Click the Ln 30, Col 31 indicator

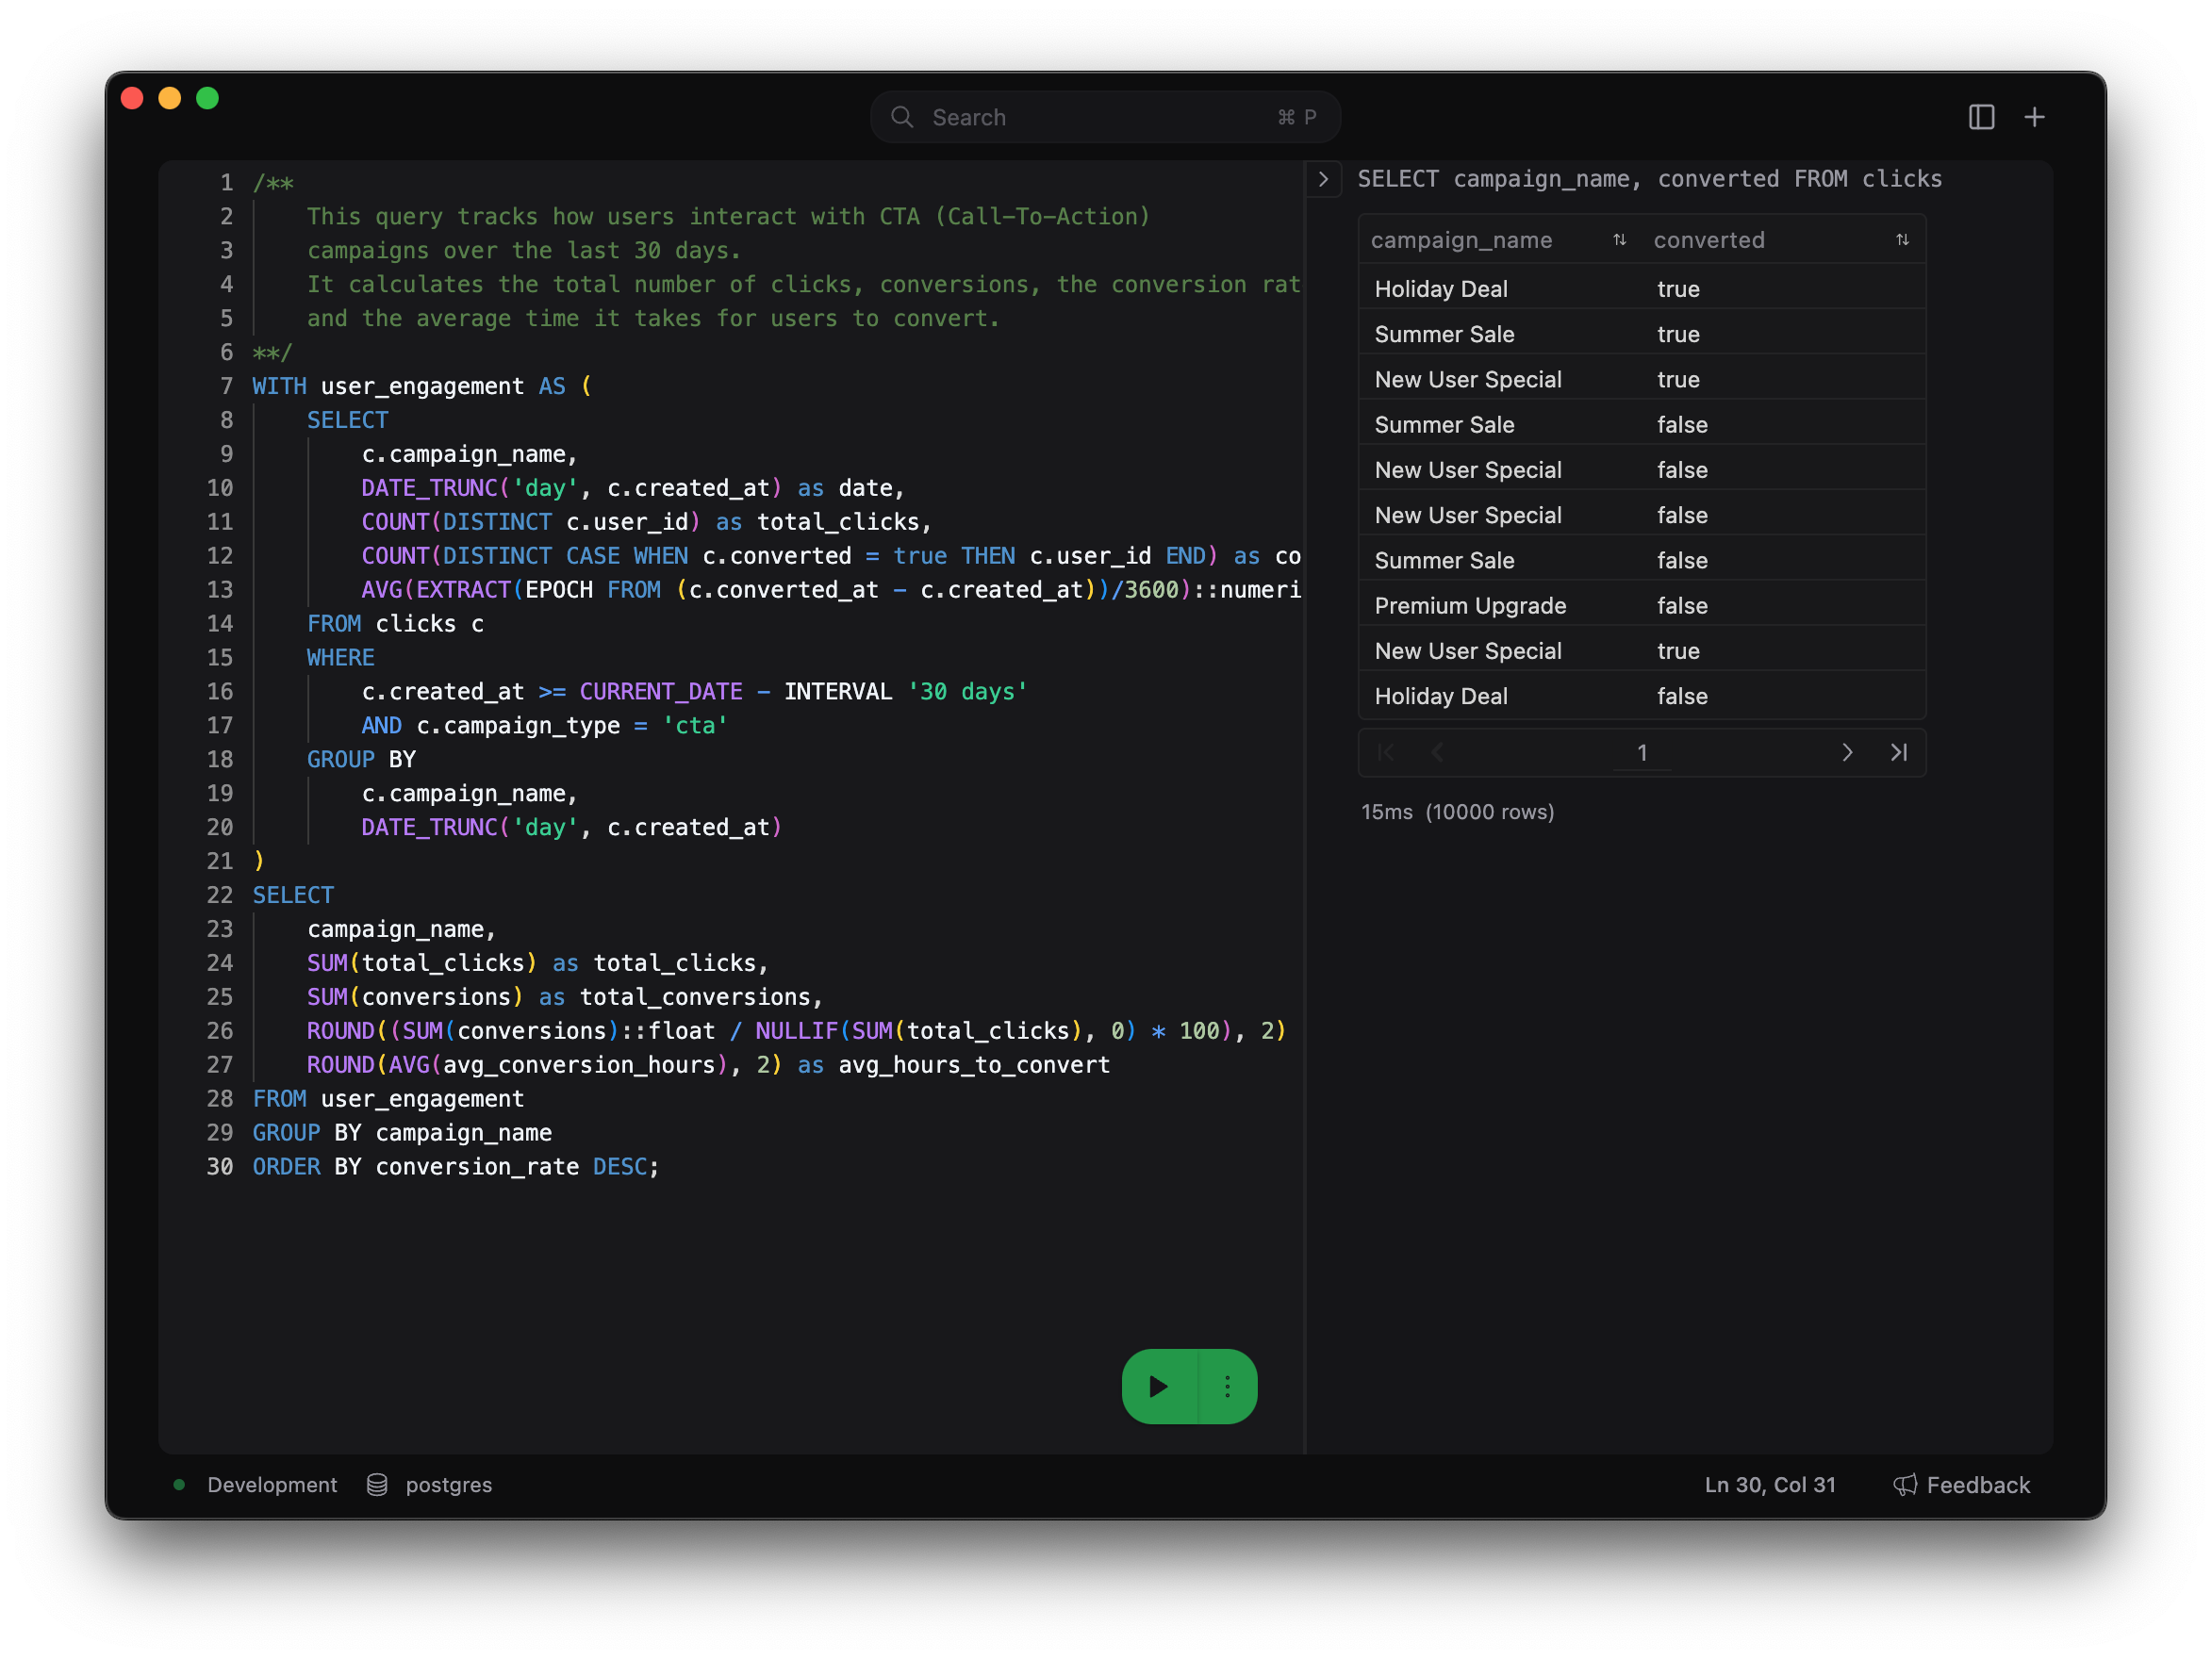click(1769, 1484)
